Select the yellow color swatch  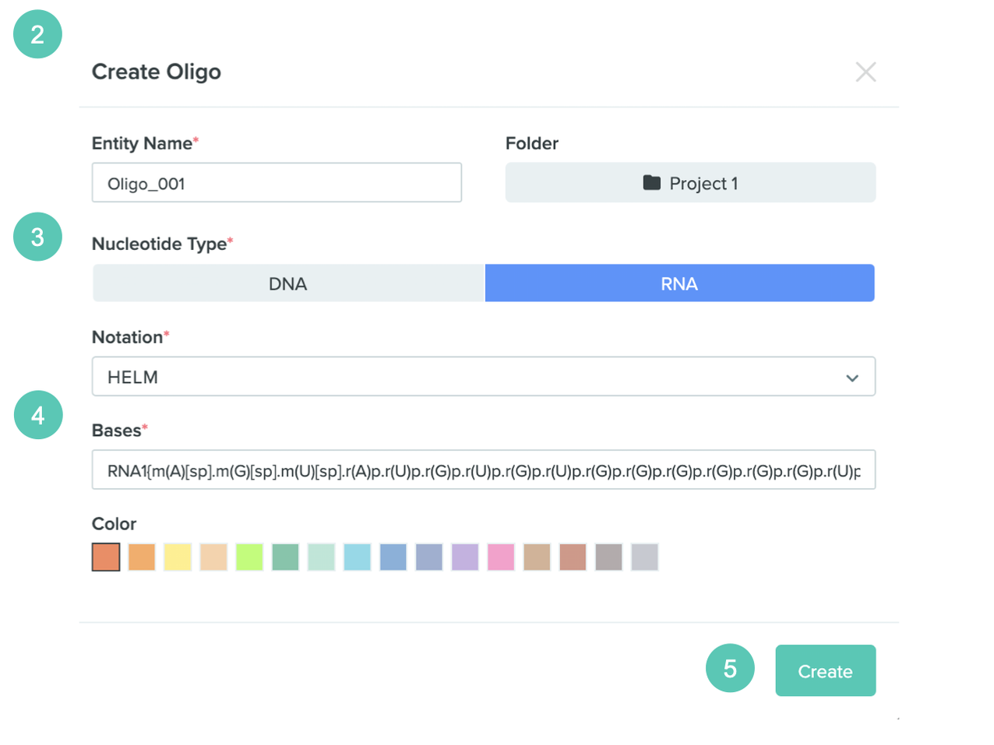[x=178, y=557]
